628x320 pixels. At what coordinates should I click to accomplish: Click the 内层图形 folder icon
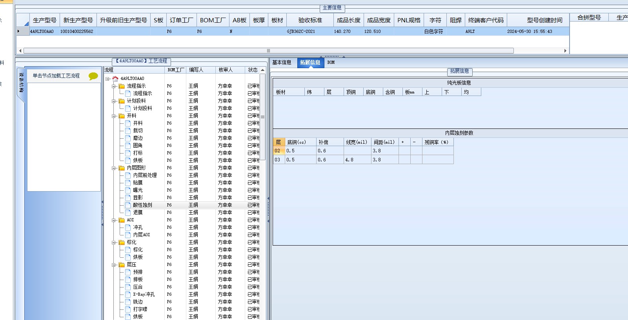pyautogui.click(x=122, y=168)
